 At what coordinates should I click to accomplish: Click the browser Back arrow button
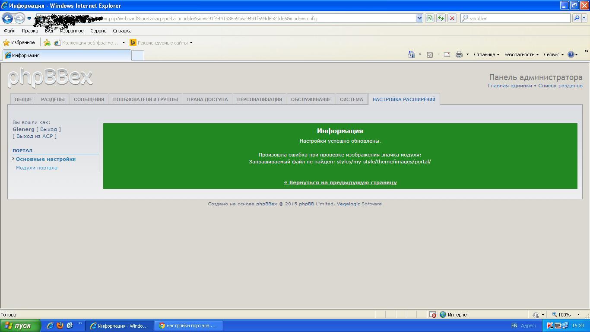8,18
